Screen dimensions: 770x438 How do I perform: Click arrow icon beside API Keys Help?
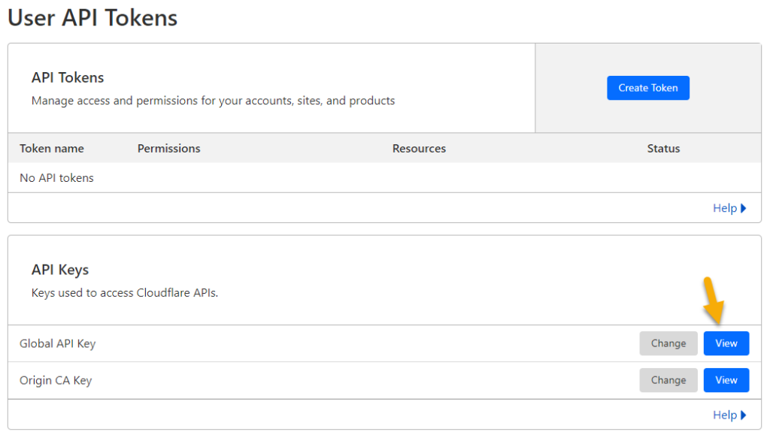click(x=744, y=415)
